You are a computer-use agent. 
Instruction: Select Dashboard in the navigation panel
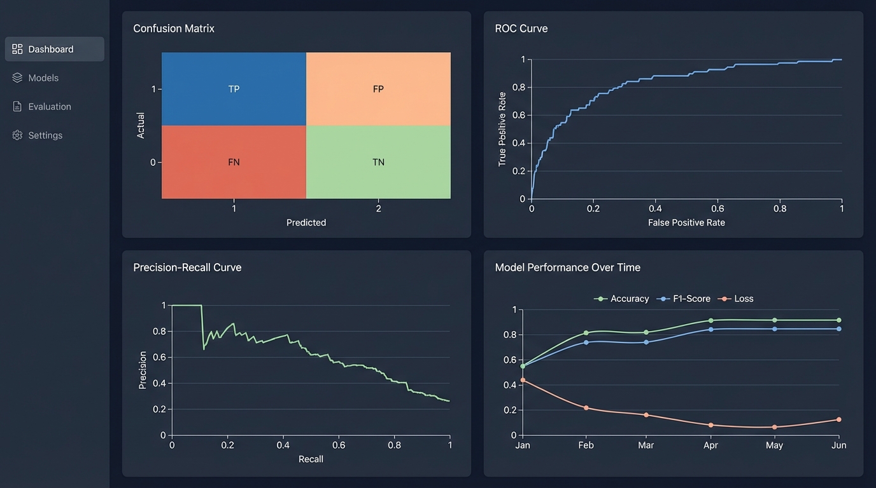[x=50, y=49]
